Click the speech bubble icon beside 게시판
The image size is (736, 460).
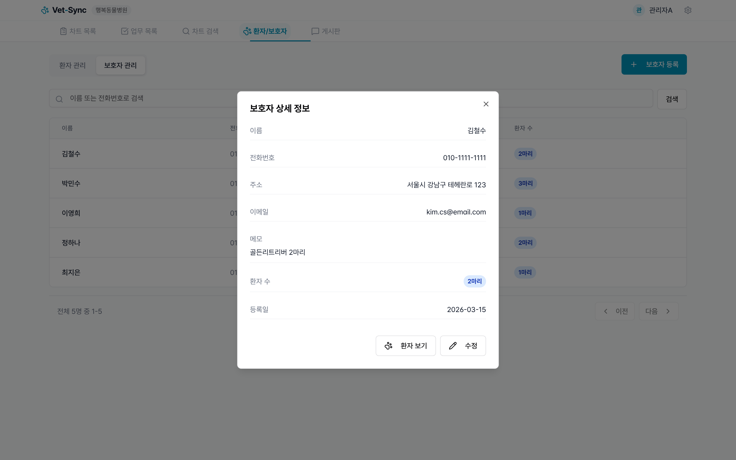coord(315,31)
